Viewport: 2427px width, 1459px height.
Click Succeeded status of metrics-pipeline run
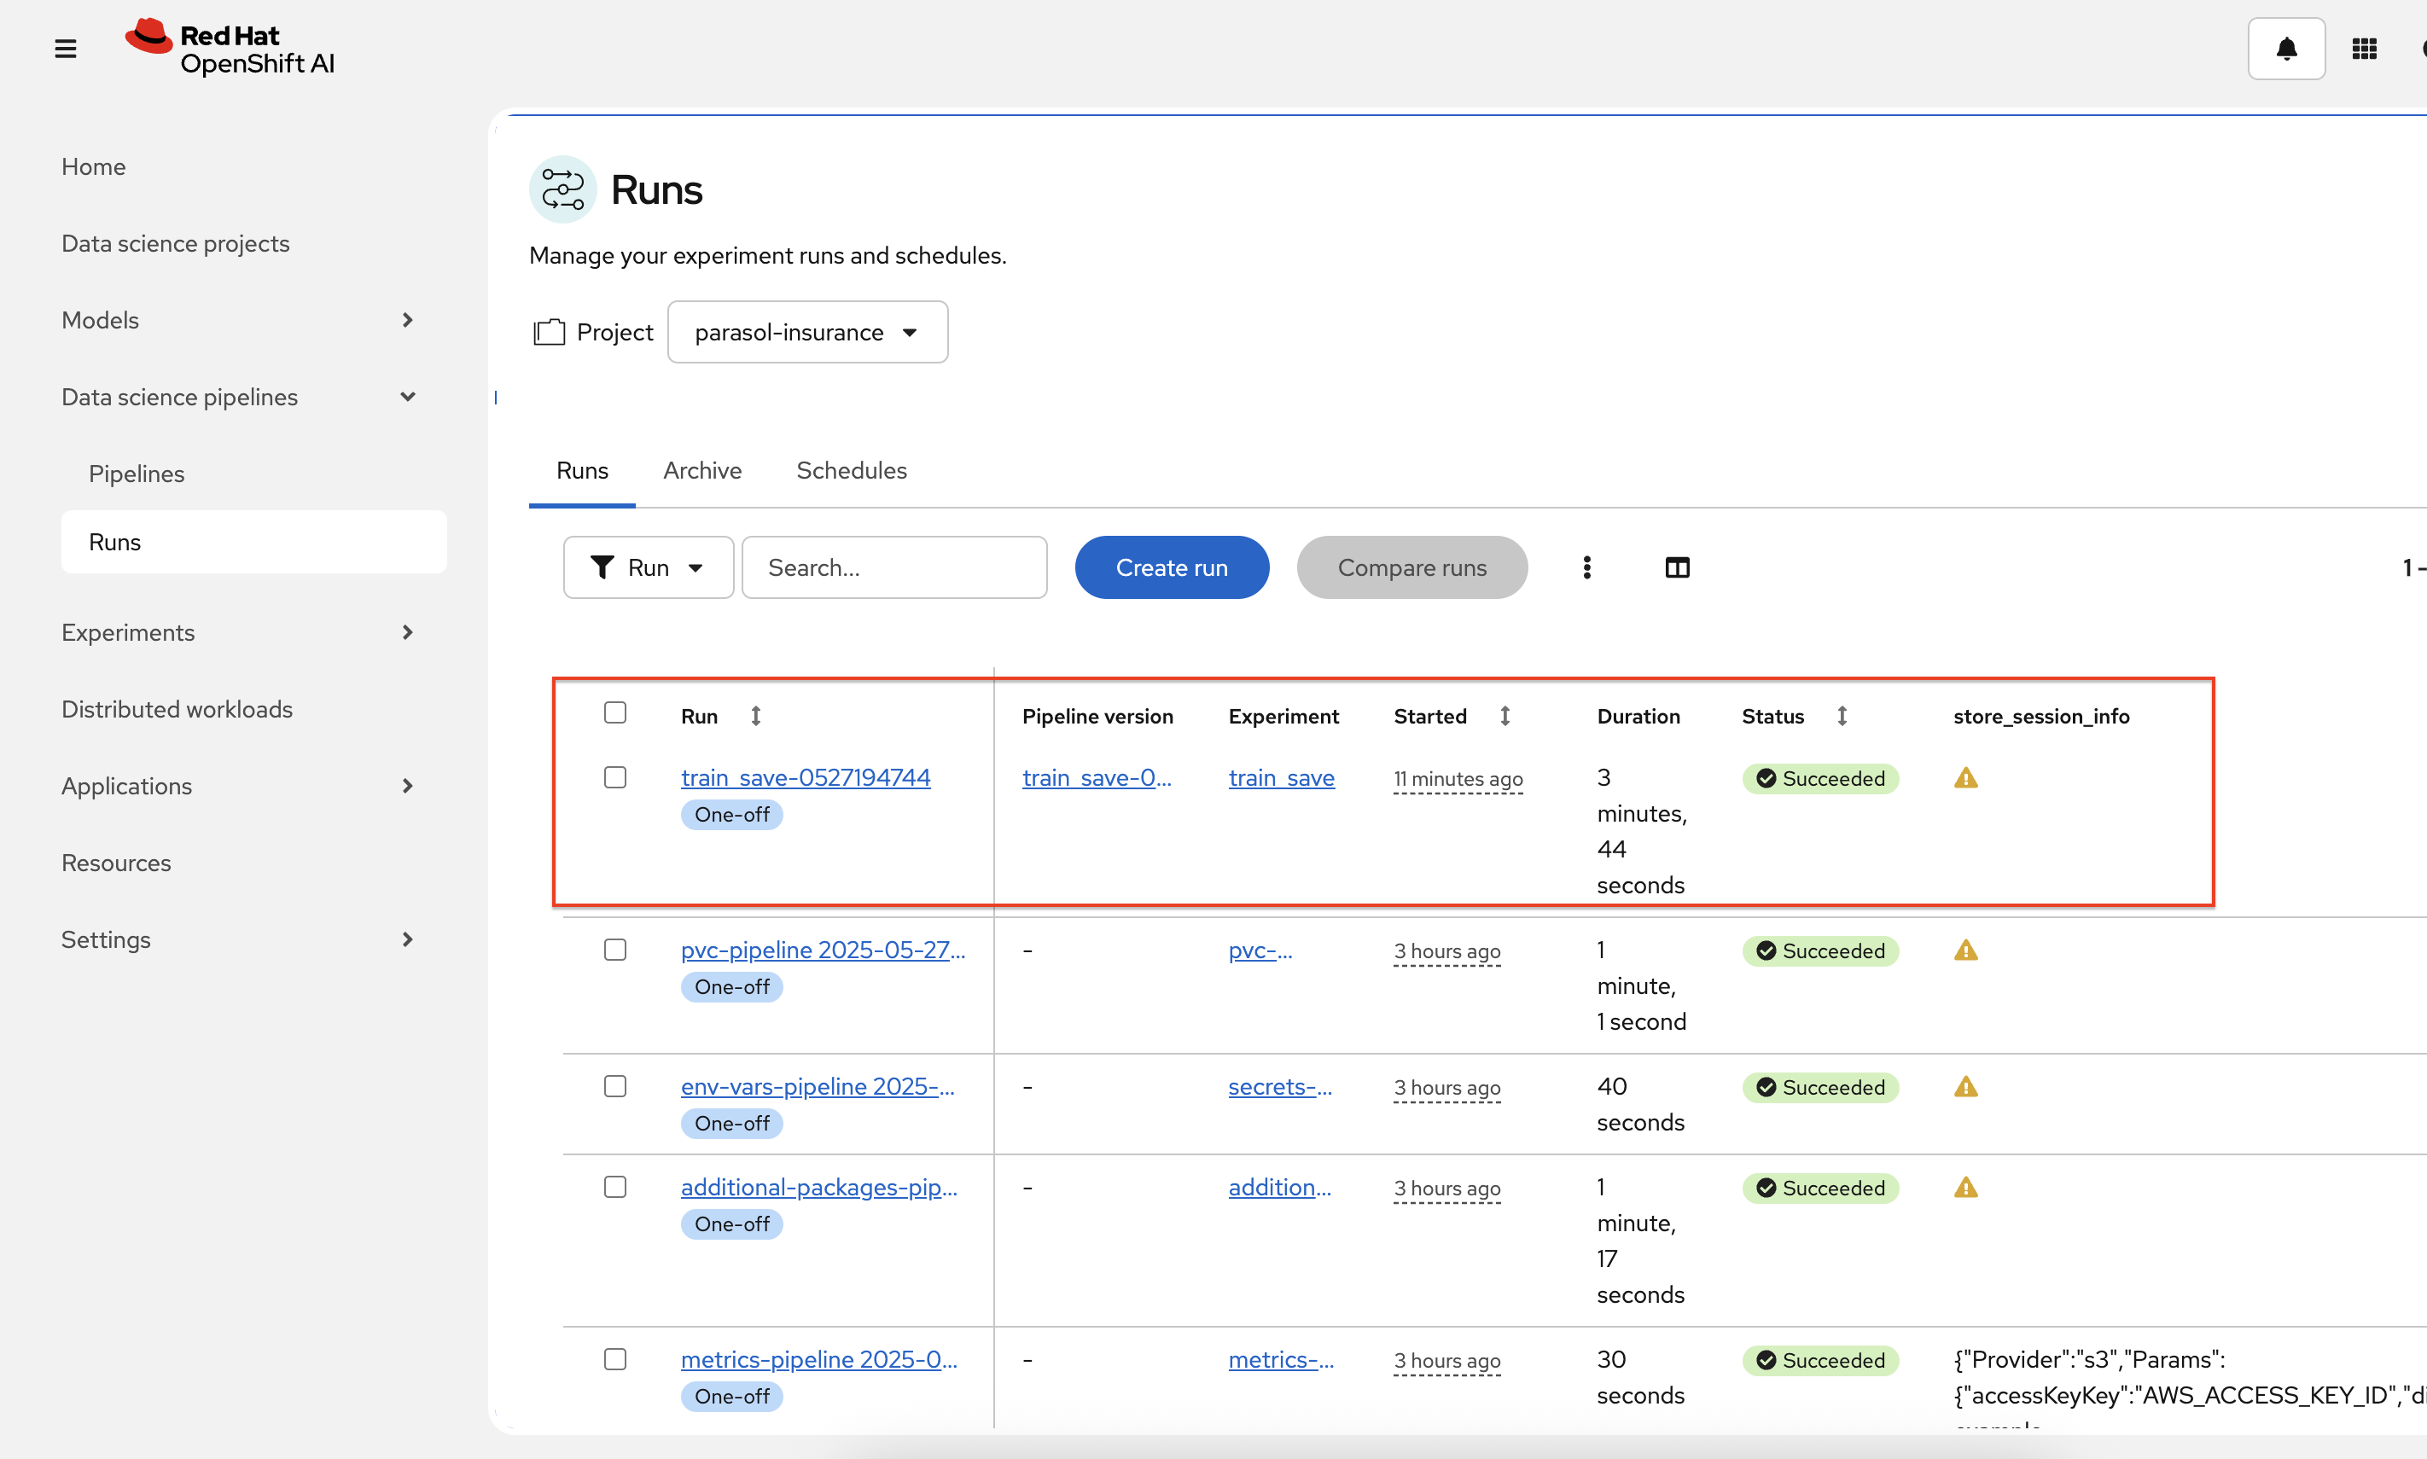tap(1820, 1361)
